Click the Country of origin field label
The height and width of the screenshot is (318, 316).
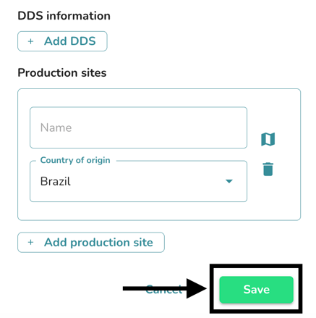pos(75,160)
